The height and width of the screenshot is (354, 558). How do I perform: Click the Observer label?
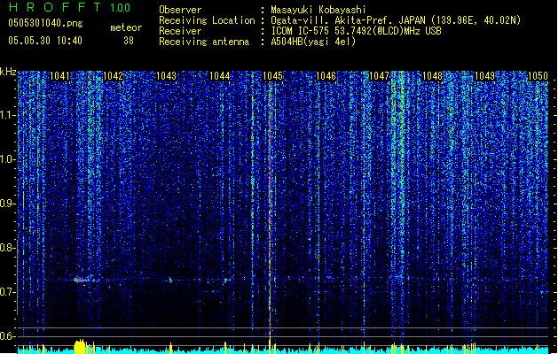tap(180, 10)
